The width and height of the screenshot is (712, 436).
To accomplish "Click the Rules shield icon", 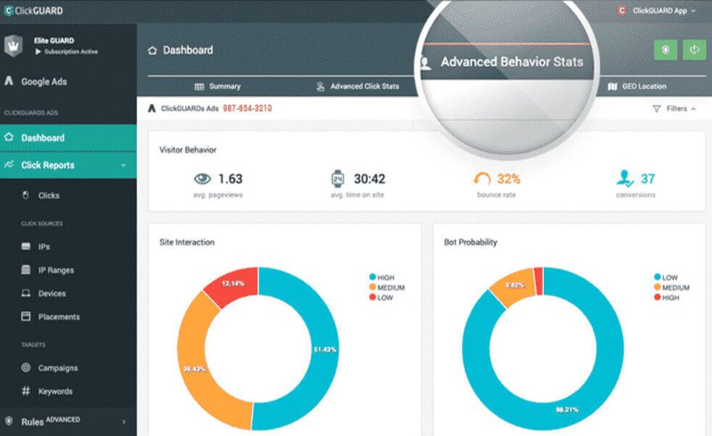I will click(x=9, y=421).
